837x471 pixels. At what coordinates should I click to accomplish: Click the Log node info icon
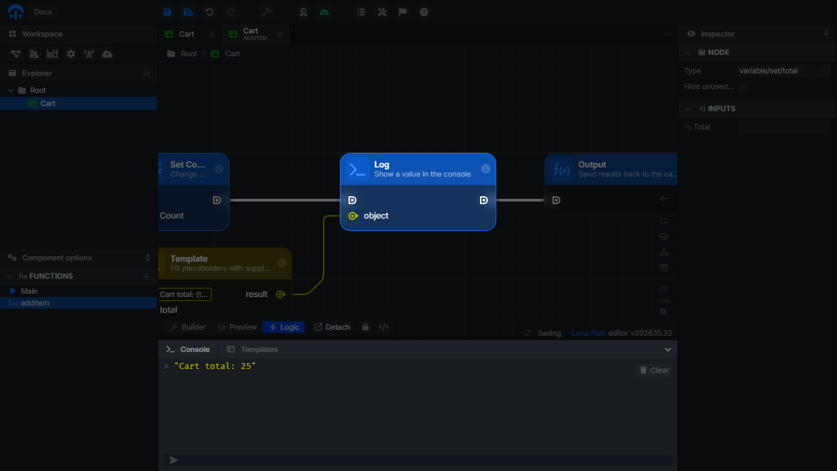(486, 169)
